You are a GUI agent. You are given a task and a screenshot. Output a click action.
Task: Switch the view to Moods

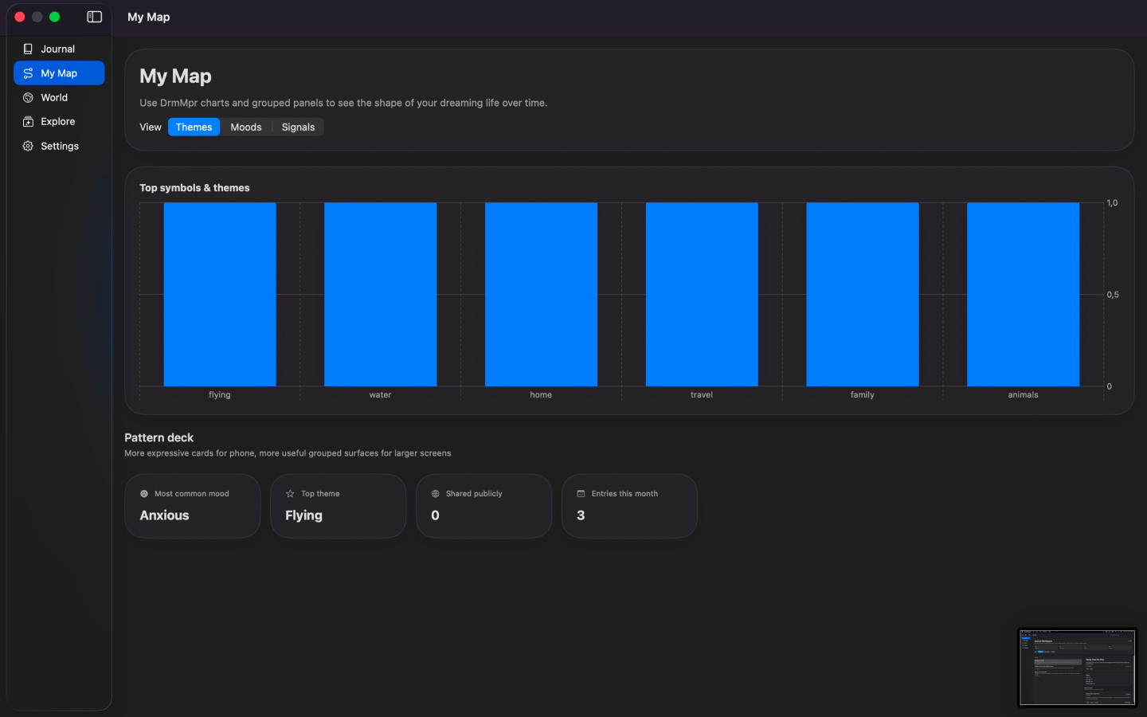coord(246,127)
